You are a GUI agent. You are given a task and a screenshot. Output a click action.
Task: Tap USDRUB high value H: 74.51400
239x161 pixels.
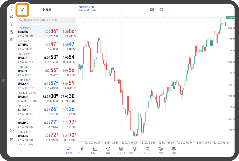pyautogui.click(x=69, y=101)
